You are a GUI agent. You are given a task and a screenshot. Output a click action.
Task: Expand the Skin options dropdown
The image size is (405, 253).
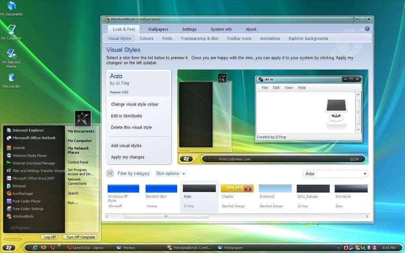click(170, 174)
